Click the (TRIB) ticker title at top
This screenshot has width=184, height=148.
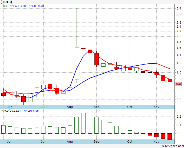coord(6,2)
